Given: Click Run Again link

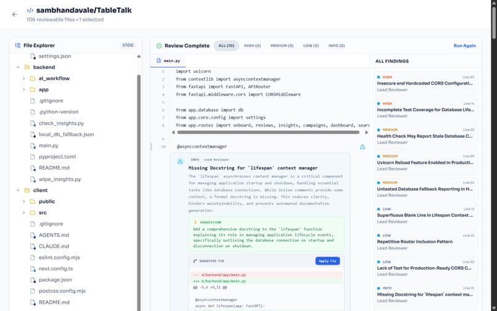Looking at the screenshot, I should pyautogui.click(x=464, y=46).
